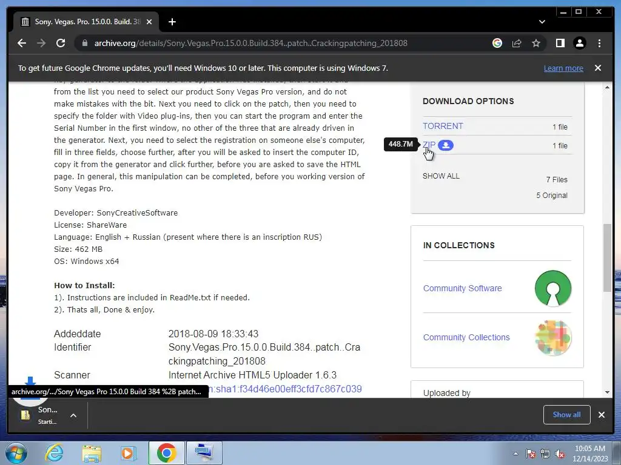Click the green Community Software thumbnail
The width and height of the screenshot is (621, 465).
pos(553,288)
